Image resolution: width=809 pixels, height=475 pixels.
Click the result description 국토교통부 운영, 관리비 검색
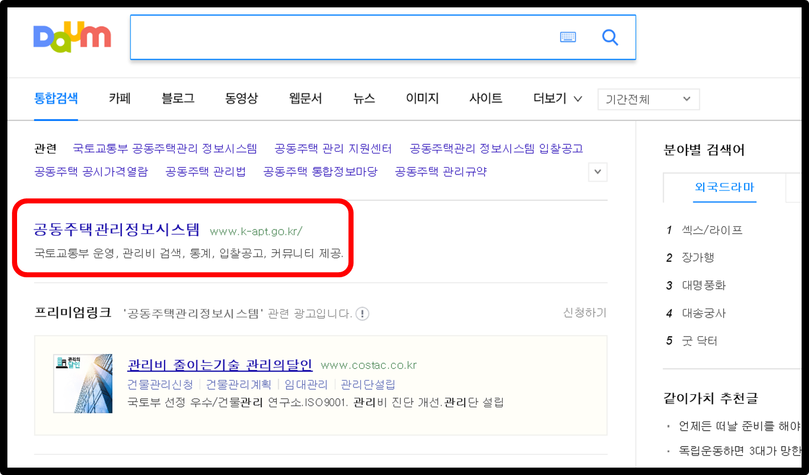[x=188, y=253]
